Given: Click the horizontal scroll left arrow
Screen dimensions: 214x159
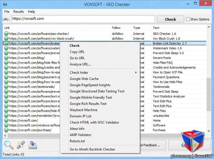Looking at the screenshot, I should tap(5, 135).
